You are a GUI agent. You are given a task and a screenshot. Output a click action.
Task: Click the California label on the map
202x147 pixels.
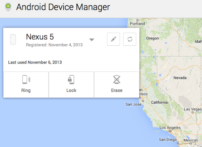coord(159,102)
